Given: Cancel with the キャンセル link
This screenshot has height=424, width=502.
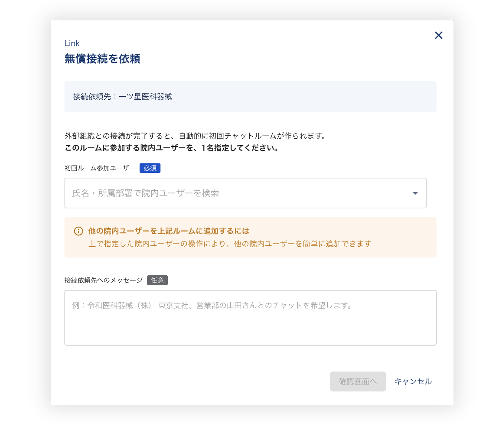Looking at the screenshot, I should coord(413,382).
